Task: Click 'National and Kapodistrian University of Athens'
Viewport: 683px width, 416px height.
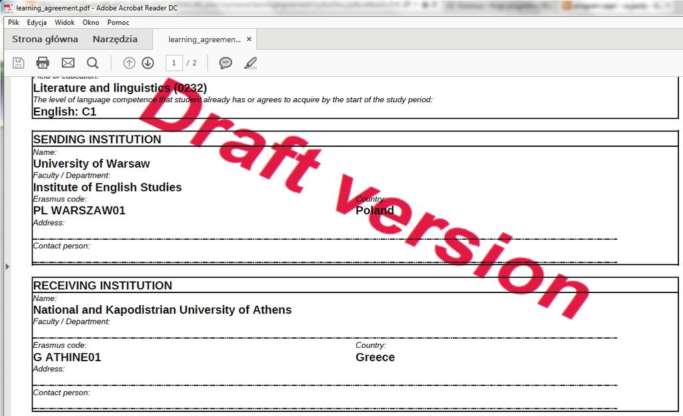Action: [x=163, y=310]
